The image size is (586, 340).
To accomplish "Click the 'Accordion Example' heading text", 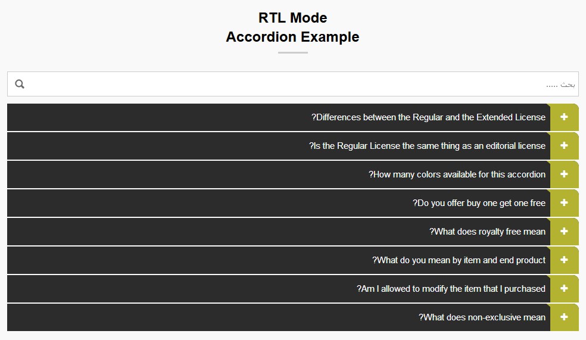I will point(292,37).
